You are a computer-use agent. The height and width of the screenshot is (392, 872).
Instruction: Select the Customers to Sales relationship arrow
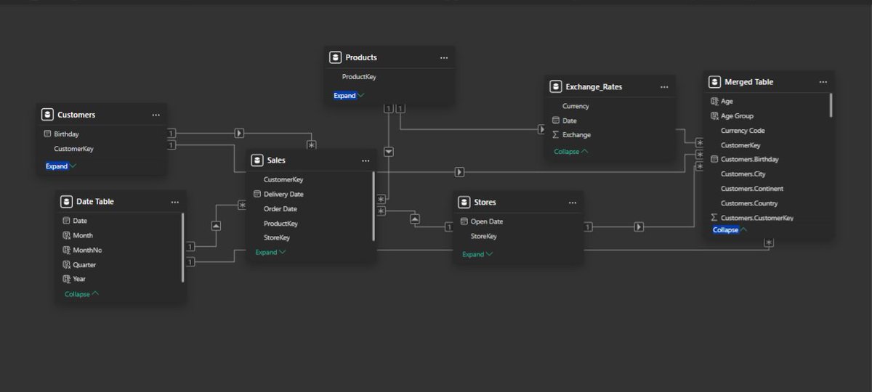(x=239, y=134)
